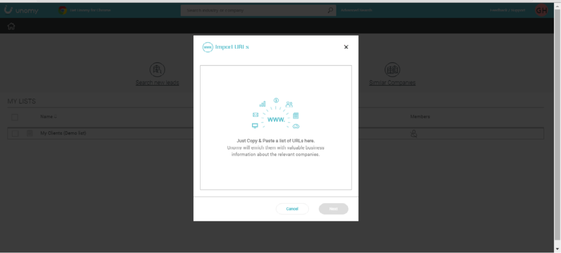The height and width of the screenshot is (253, 561).
Task: Click the Similar Companies icon
Action: (391, 69)
